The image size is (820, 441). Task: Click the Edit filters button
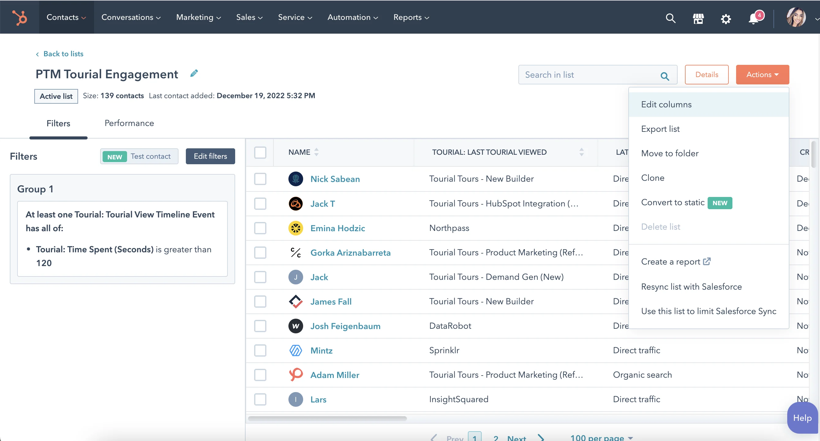tap(210, 156)
